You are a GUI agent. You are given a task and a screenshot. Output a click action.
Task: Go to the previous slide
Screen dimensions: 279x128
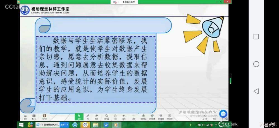click(x=205, y=117)
